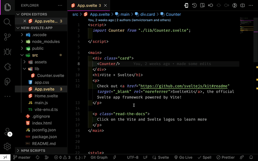Open the Extensions view
This screenshot has width=258, height=161.
7,67
